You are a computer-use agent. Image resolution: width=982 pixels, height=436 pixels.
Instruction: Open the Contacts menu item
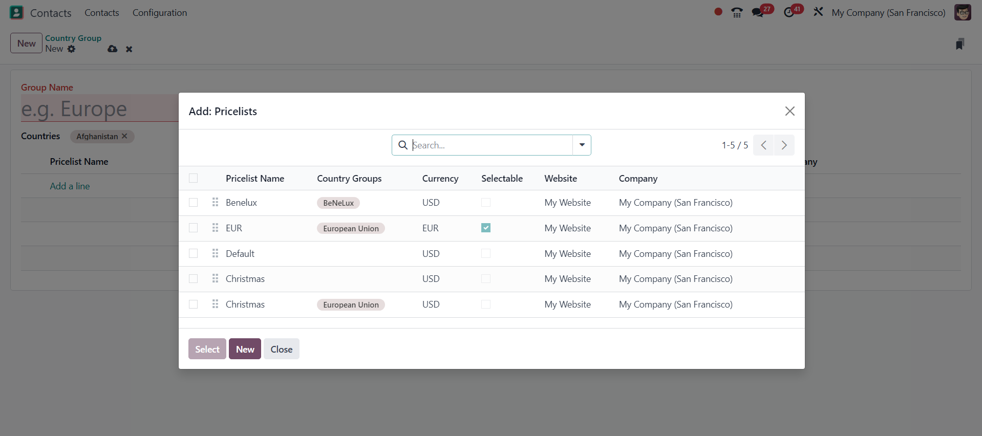[x=101, y=13]
